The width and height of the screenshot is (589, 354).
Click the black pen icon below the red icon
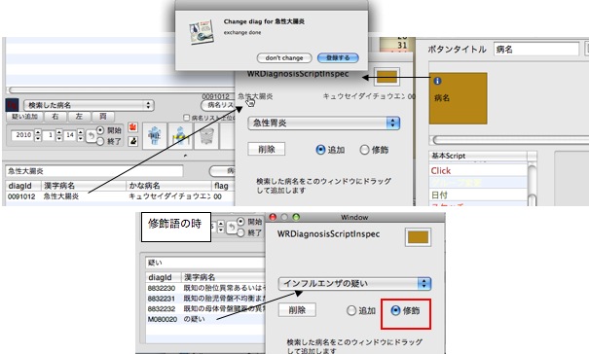coord(132,141)
